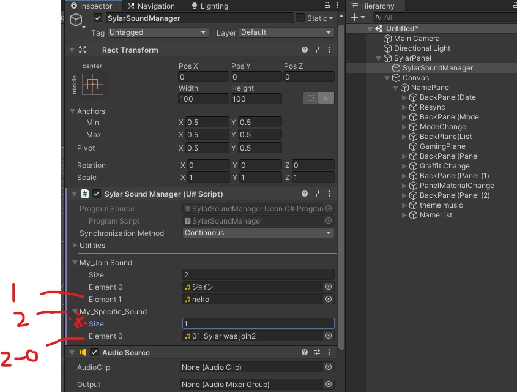Open the Inspector panel three-dot menu
The height and width of the screenshot is (392, 517).
coord(337,6)
